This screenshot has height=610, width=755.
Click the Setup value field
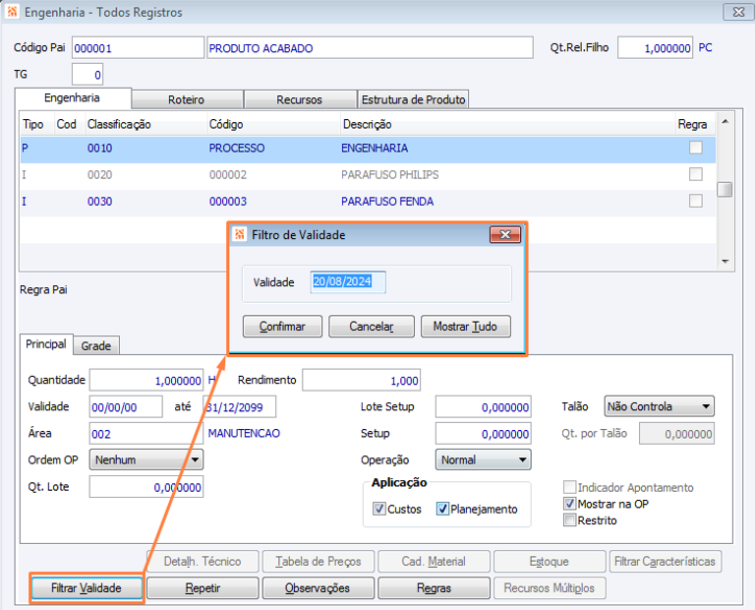pyautogui.click(x=483, y=433)
